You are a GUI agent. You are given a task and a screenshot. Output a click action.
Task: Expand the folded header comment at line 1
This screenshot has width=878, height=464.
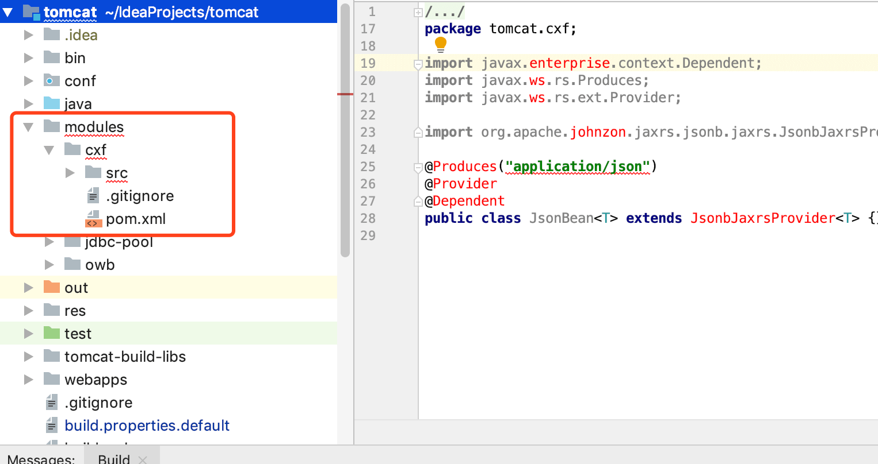click(x=418, y=13)
